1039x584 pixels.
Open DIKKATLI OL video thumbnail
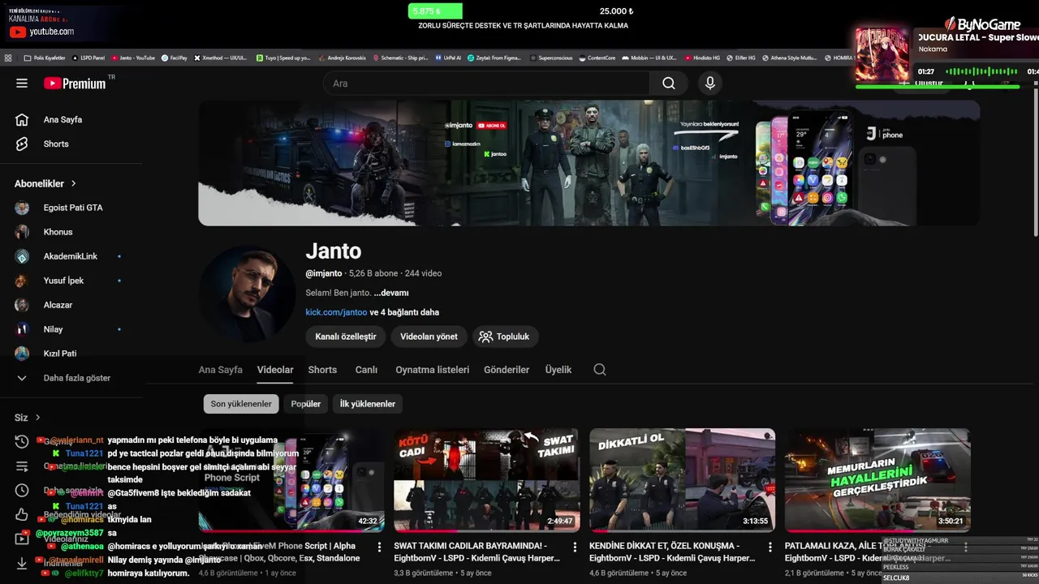[x=683, y=480]
